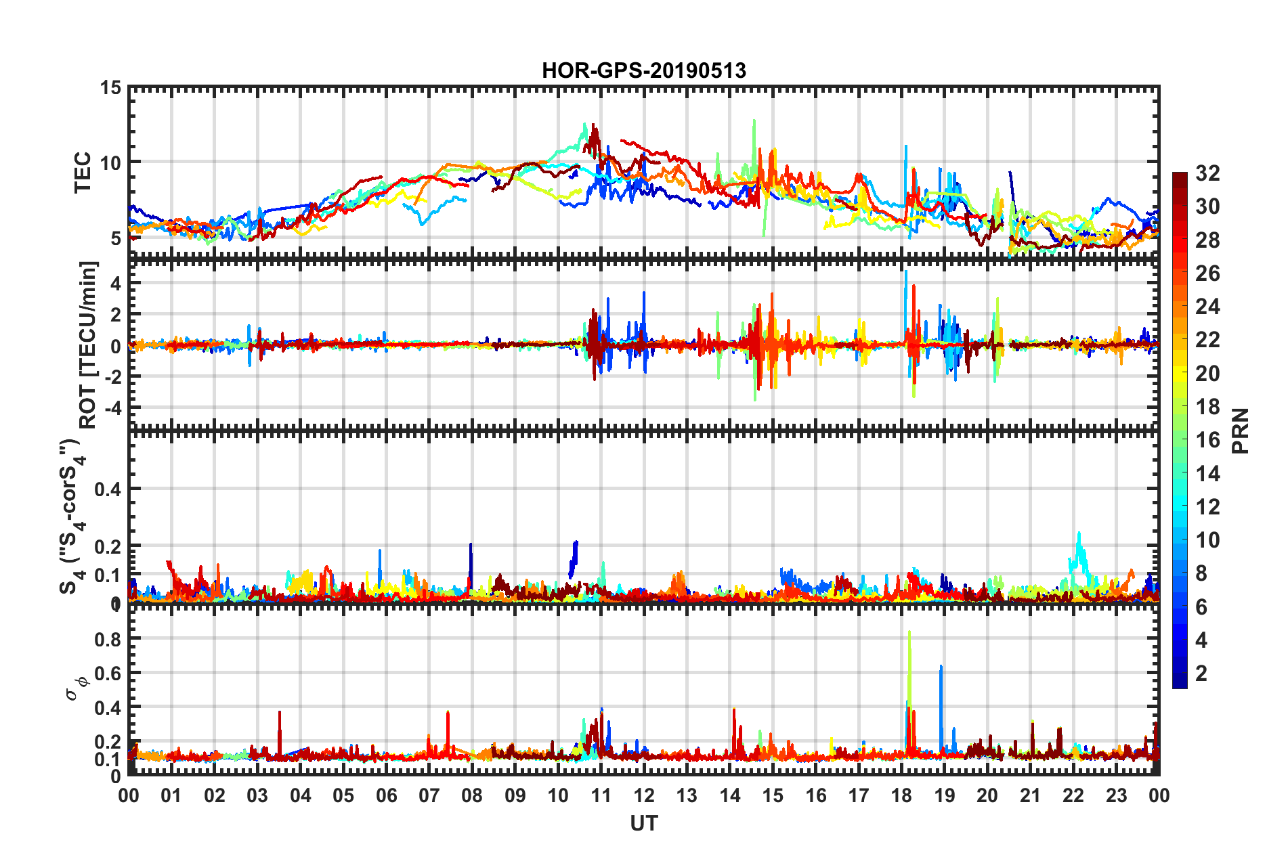Click colorbar tick label 16
The image size is (1288, 861).
click(1207, 440)
